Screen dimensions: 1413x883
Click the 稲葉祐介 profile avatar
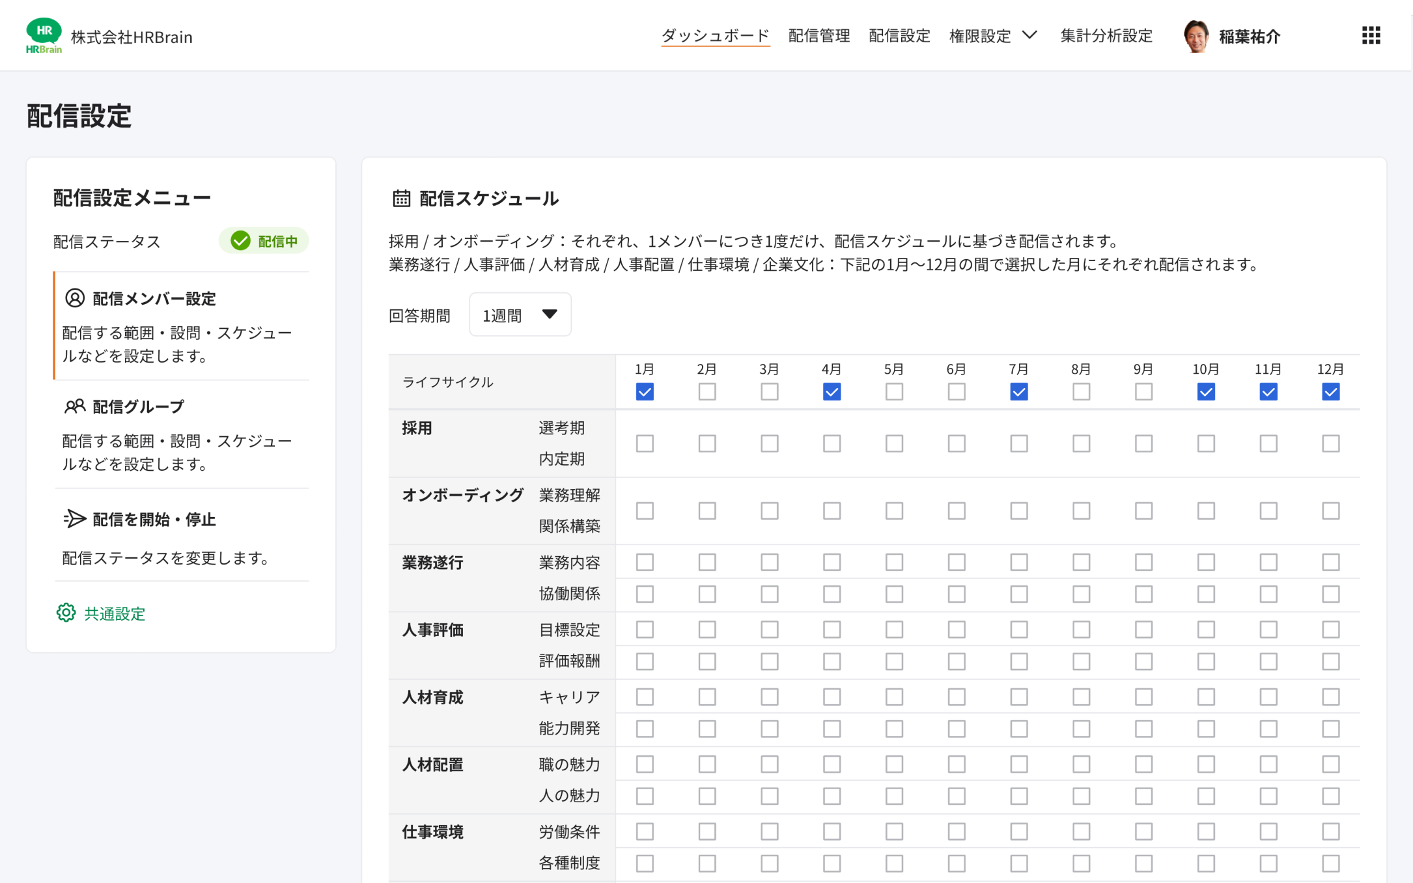pos(1196,36)
